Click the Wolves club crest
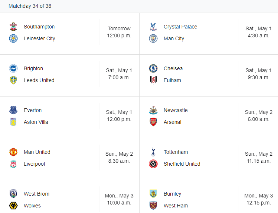Screen dimensions: 278x213 (13, 206)
